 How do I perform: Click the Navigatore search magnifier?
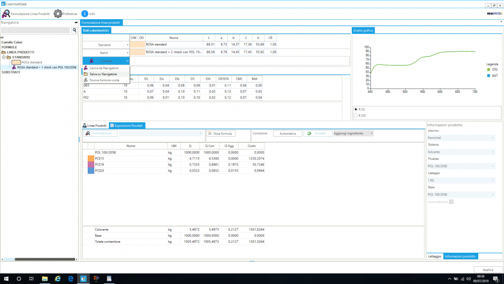pyautogui.click(x=75, y=31)
